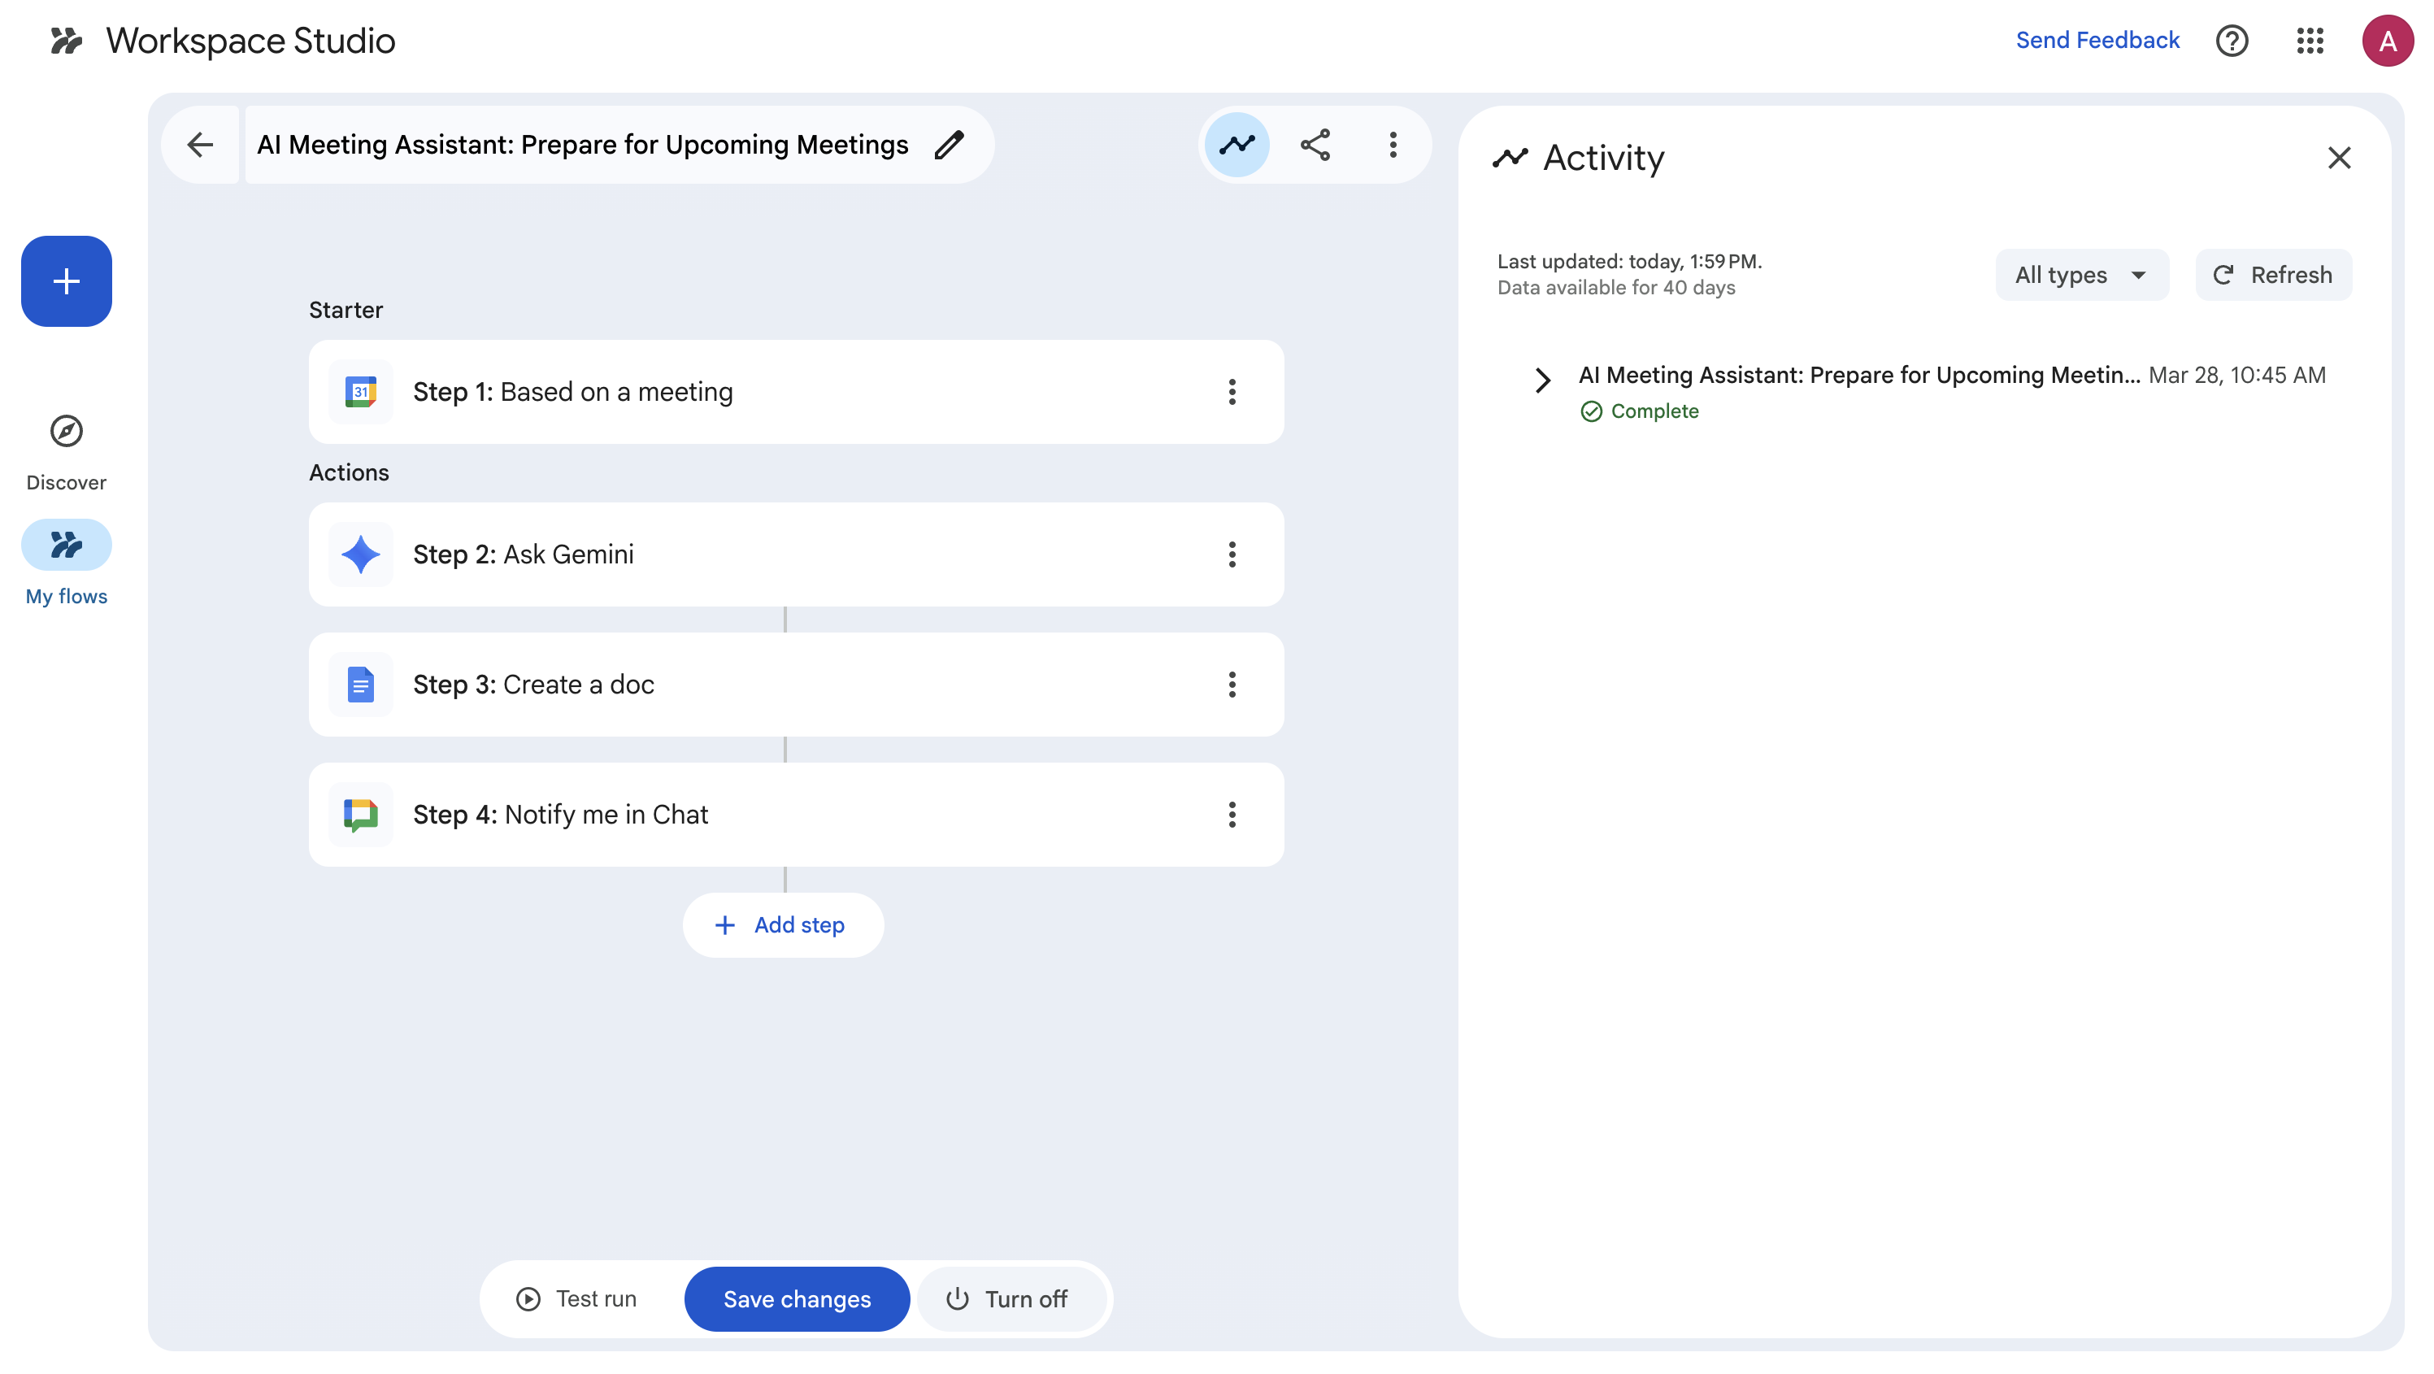This screenshot has height=1374, width=2434.
Task: Click the AI Meeting Assistant activity run title
Action: point(1859,375)
